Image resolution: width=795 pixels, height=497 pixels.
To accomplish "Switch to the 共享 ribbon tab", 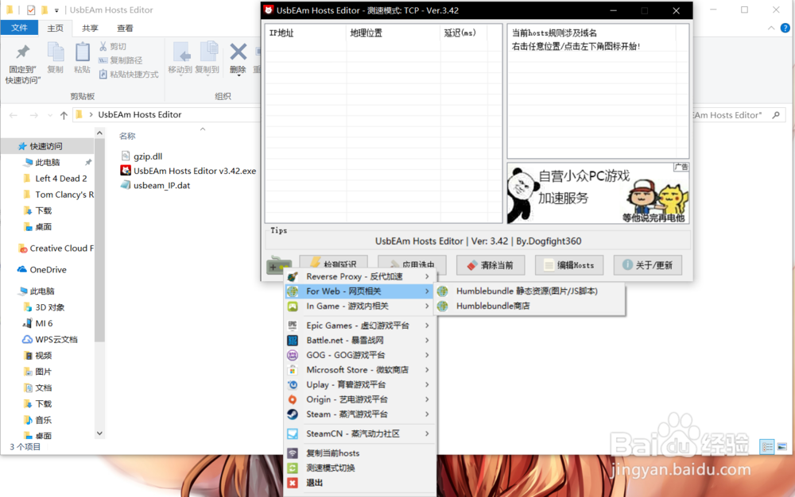I will [90, 29].
